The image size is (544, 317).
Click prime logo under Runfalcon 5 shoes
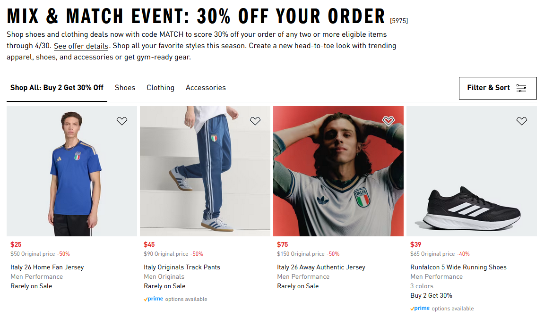[420, 309]
